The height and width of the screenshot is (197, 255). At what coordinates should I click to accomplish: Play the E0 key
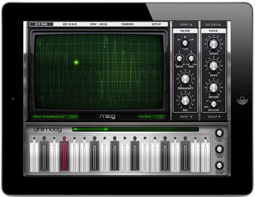(74, 157)
